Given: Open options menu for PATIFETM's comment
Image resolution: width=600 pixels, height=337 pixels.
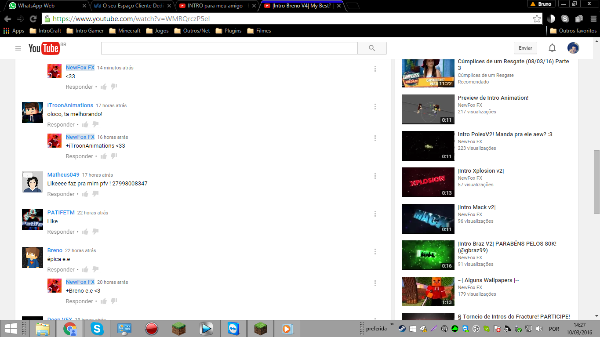Looking at the screenshot, I should click(x=375, y=214).
